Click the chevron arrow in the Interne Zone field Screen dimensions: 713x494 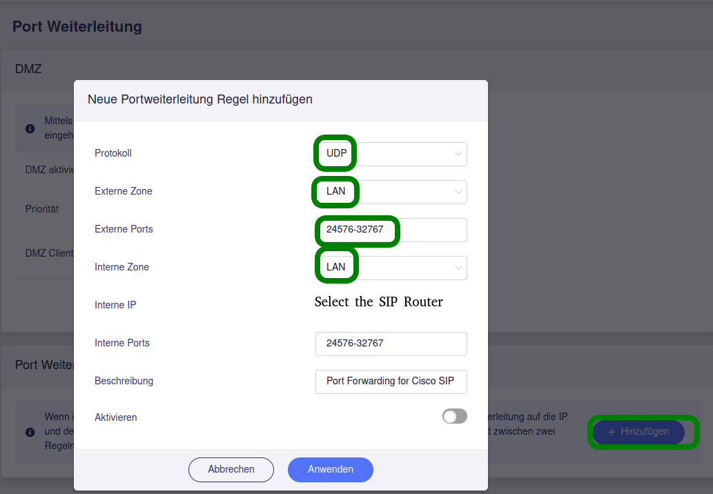click(458, 268)
